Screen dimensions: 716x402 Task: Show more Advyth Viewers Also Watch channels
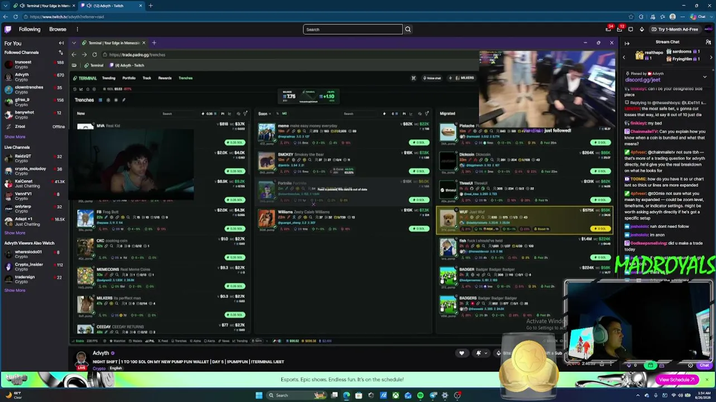(x=15, y=290)
